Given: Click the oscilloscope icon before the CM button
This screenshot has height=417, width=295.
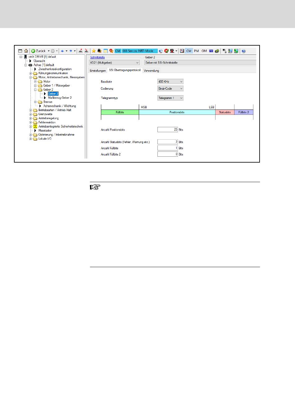Looking at the screenshot, I should [182, 51].
